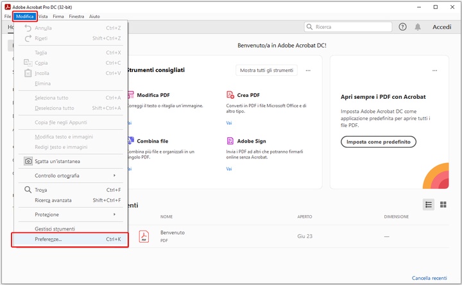Click the Trova menu entry
462x285 pixels.
[x=71, y=190]
